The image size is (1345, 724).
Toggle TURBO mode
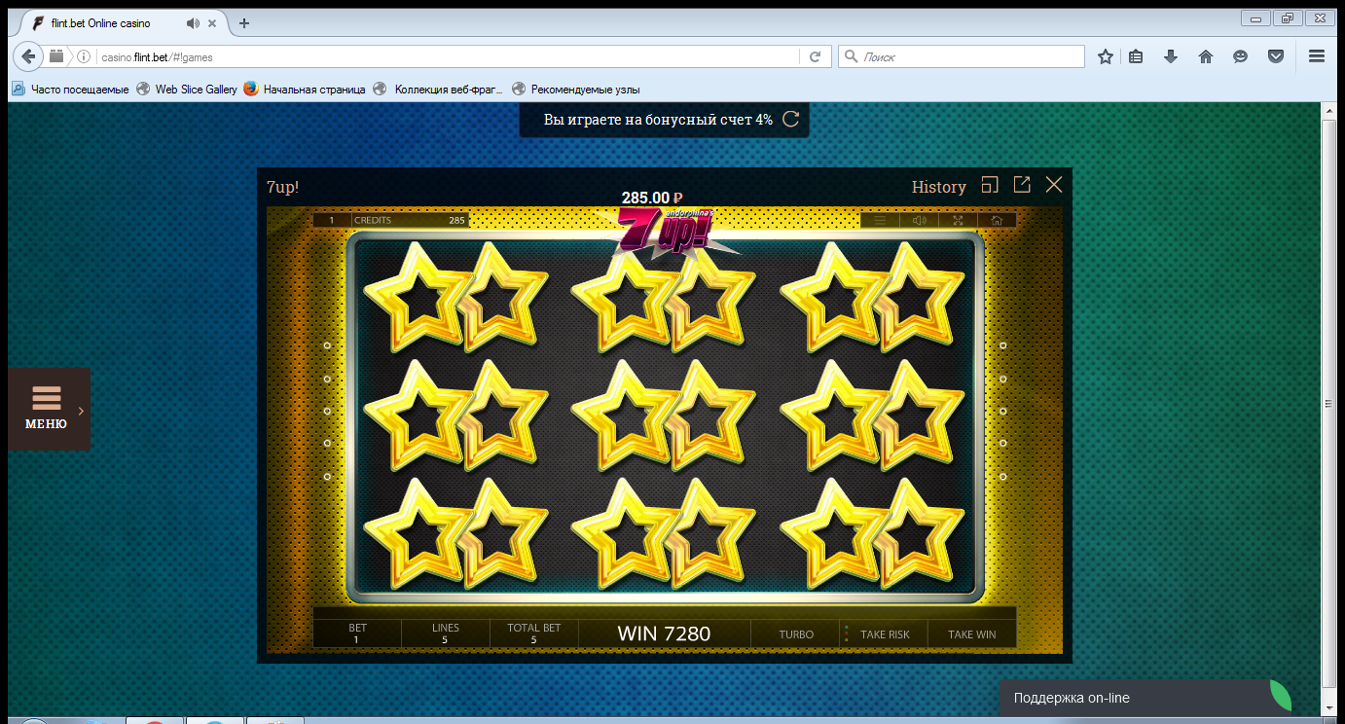point(796,633)
